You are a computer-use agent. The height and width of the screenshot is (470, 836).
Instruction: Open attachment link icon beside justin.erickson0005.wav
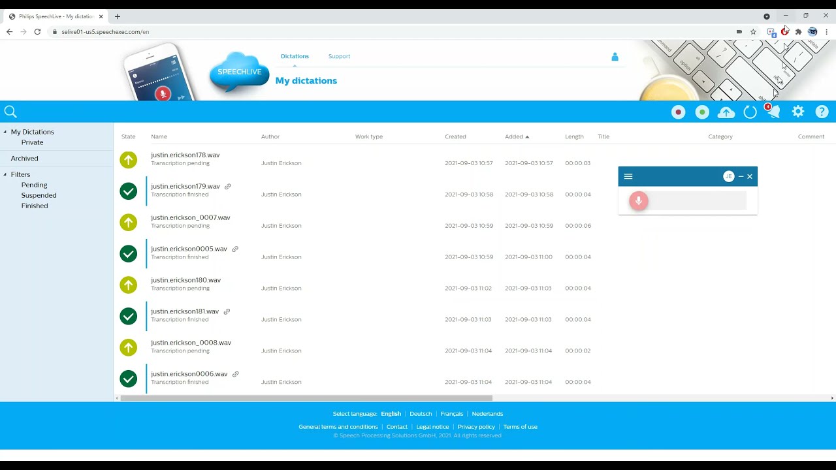235,249
